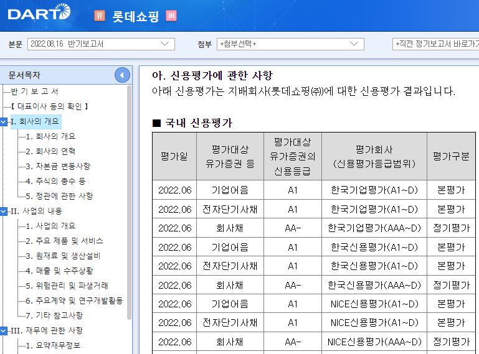Open 6. 주요계약 및 연구개발활동 subsection
Screen dimensions: 479x354
pos(74,300)
